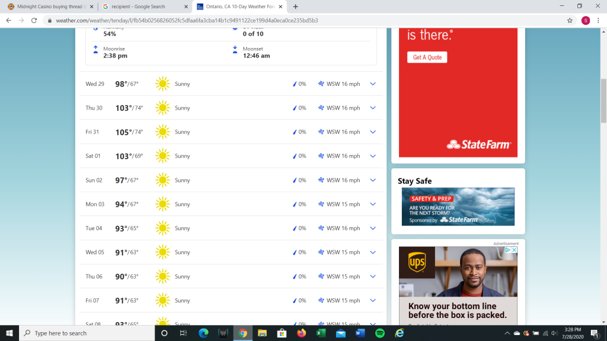The width and height of the screenshot is (607, 341).
Task: Open Spotify from taskbar
Action: [x=380, y=333]
